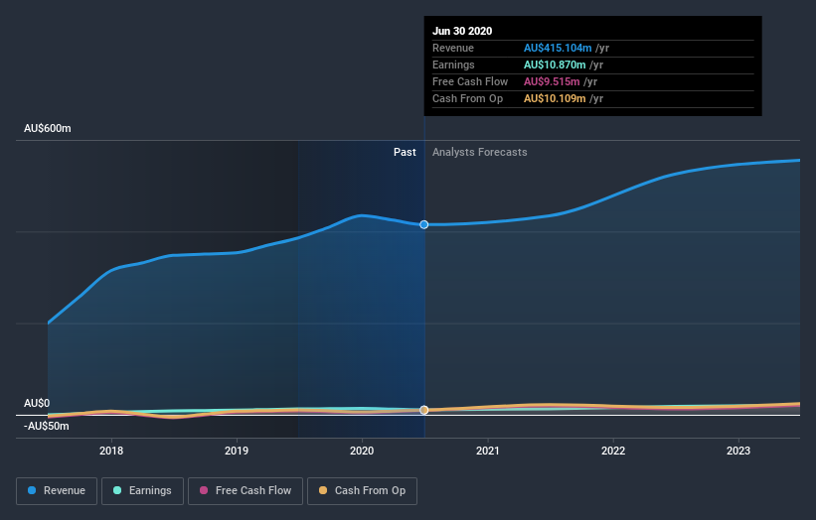Click the 2022 x-axis label
Image resolution: width=816 pixels, height=520 pixels.
(613, 451)
